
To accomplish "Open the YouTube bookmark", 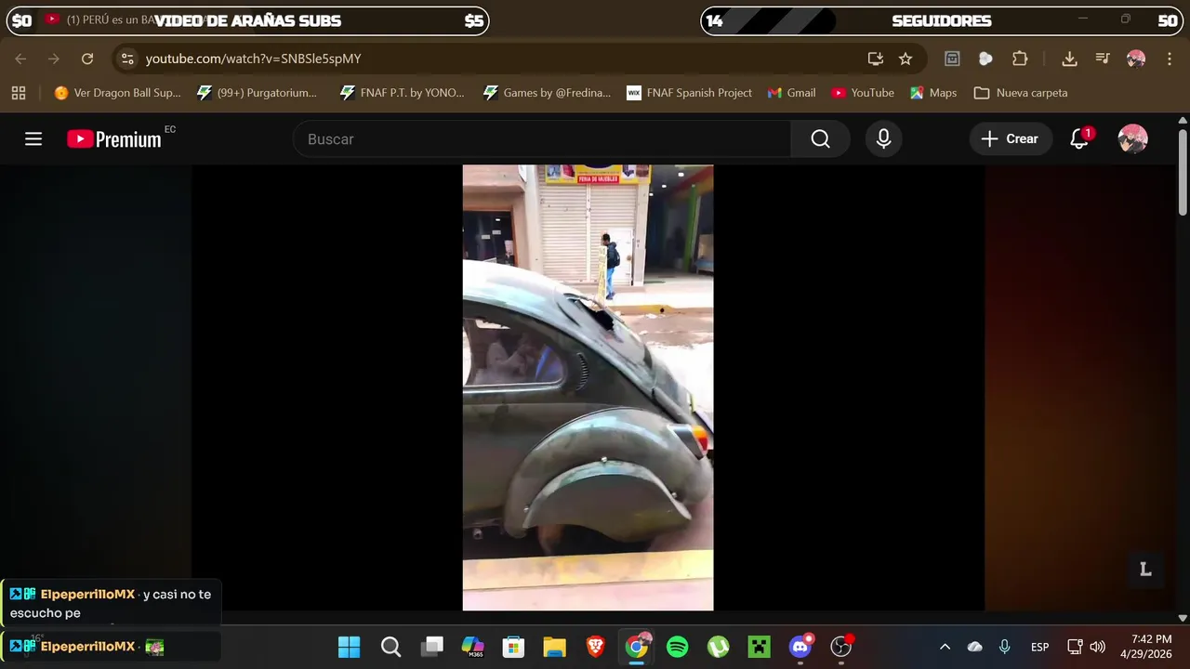I will (x=863, y=93).
